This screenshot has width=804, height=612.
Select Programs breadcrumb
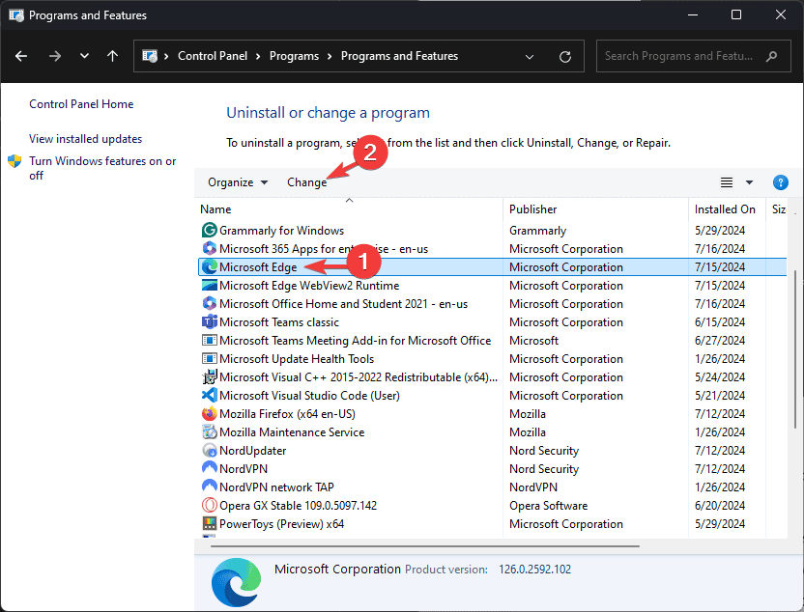pos(294,56)
